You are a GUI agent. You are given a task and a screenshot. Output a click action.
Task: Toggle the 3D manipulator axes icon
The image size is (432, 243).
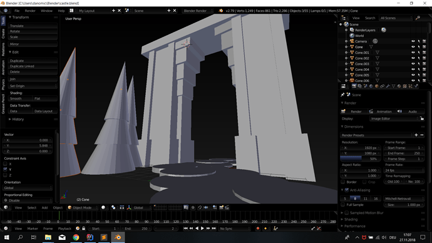(129, 207)
